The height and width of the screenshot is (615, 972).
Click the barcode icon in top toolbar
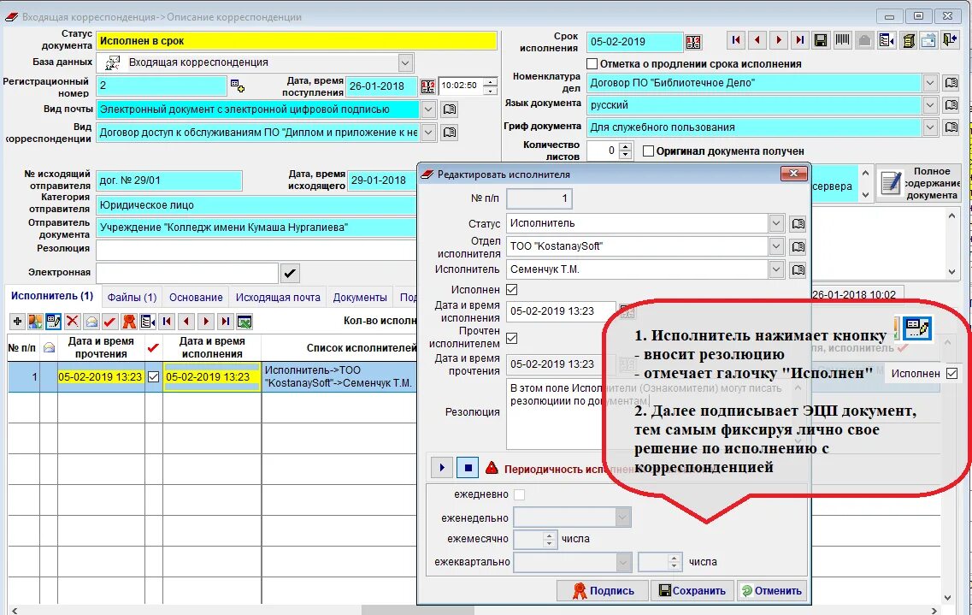pyautogui.click(x=842, y=40)
